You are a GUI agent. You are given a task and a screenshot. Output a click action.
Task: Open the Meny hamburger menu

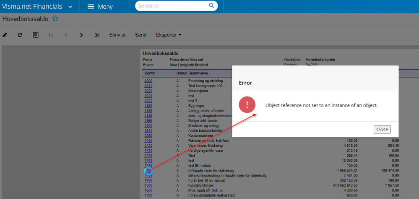pyautogui.click(x=100, y=7)
